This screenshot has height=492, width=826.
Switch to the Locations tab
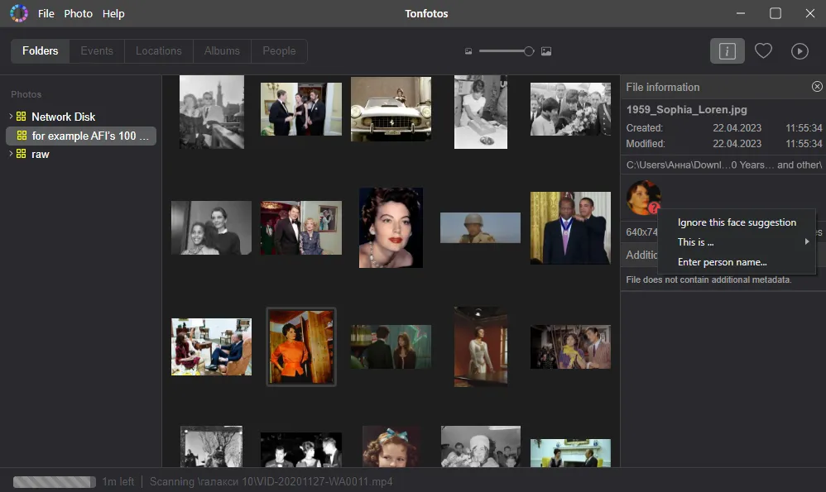pos(159,51)
